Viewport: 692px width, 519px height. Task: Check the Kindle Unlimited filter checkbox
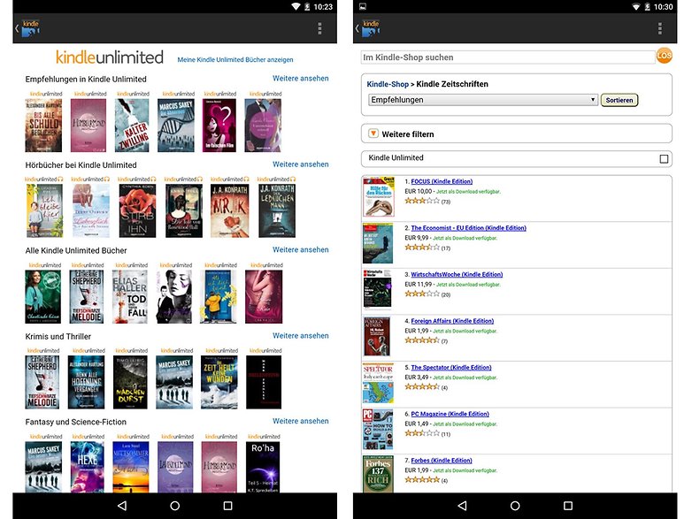click(664, 159)
